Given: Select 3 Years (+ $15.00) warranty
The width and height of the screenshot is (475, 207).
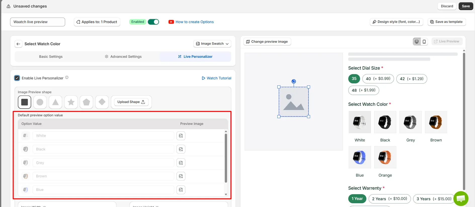Looking at the screenshot, I should click(434, 199).
